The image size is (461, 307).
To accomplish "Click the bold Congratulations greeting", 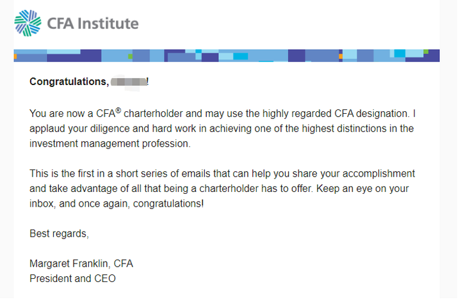I will coord(69,82).
